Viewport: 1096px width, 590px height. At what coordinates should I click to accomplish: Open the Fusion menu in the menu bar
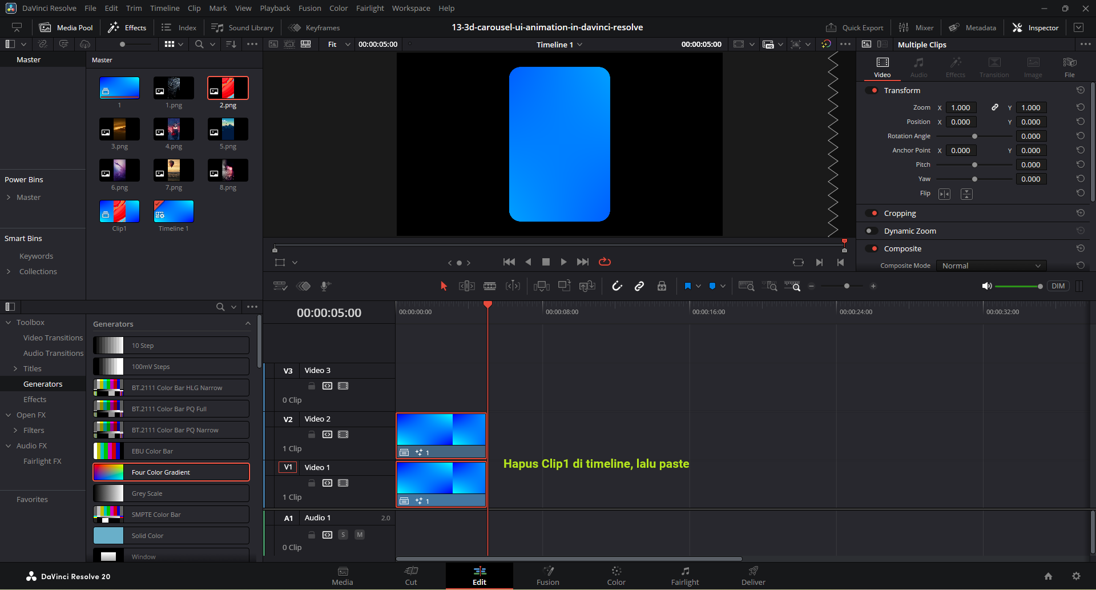pos(309,8)
